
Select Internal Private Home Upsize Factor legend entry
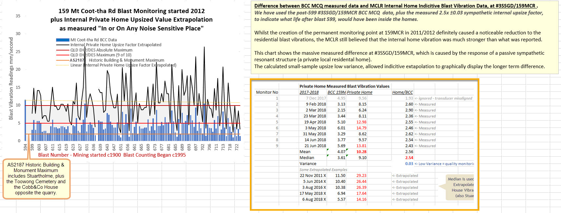115,45
